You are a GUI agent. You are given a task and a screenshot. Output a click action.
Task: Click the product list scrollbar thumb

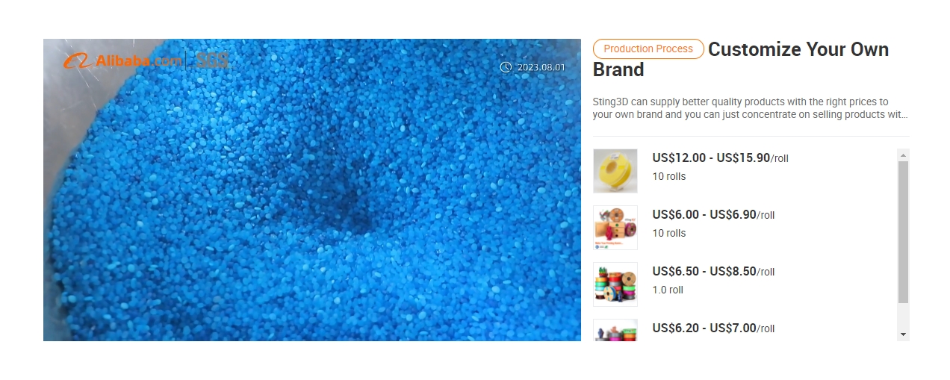click(904, 232)
